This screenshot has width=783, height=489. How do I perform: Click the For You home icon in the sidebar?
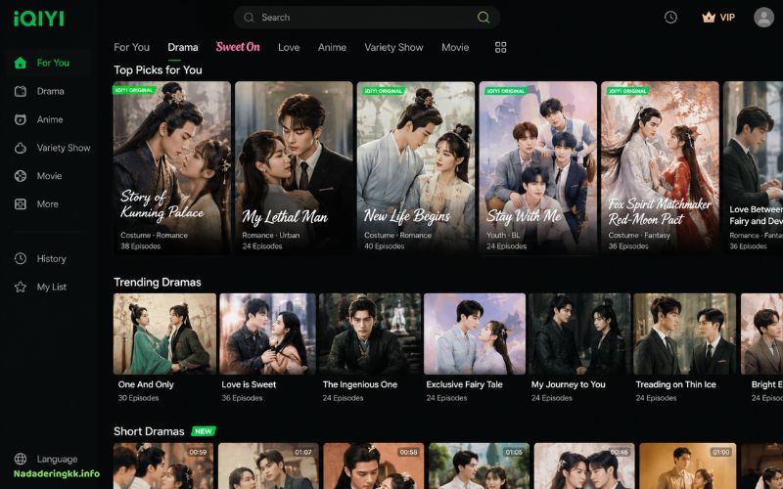[21, 63]
